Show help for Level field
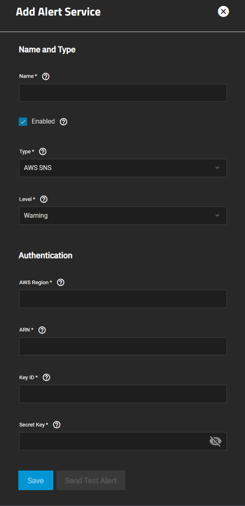245x506 pixels. 44,199
